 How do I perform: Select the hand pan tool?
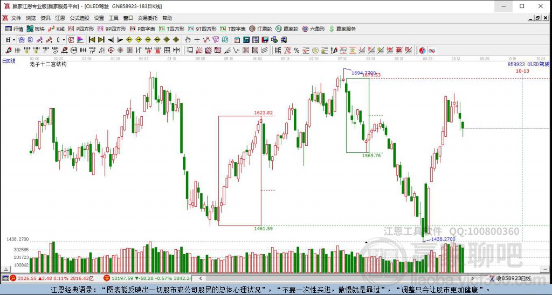pos(188,40)
